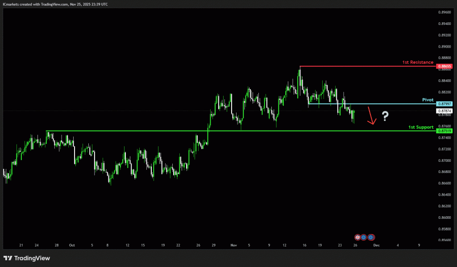Click the UK flag economic event icon
The width and height of the screenshot is (457, 267).
[x=357, y=237]
